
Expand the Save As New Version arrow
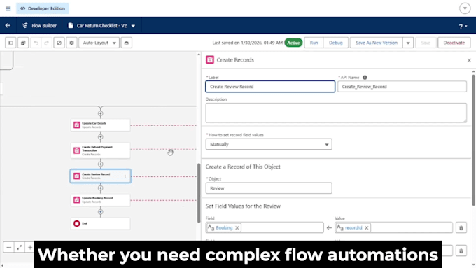coord(408,43)
